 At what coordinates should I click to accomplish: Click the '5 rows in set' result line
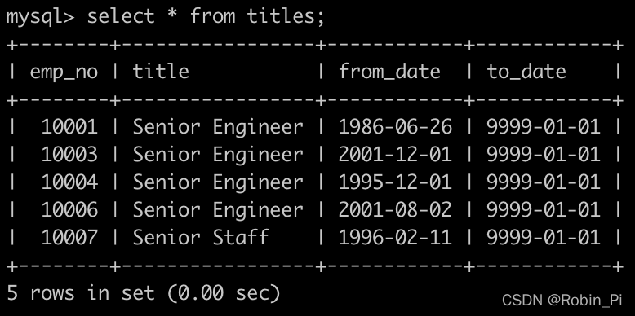[144, 293]
